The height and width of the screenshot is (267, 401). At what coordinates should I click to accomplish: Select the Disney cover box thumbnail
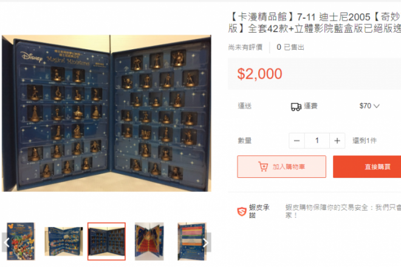pos(21,242)
